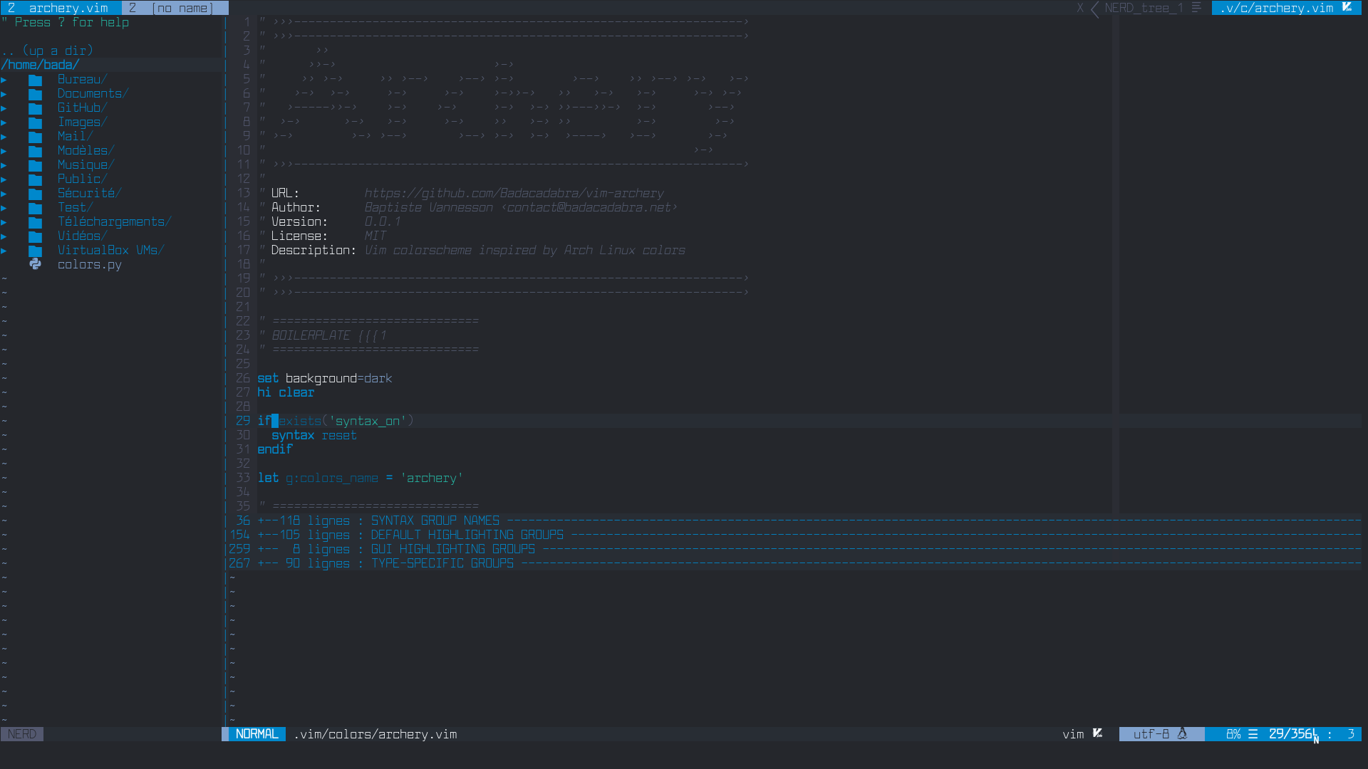Click the hamburger lines icon next to NERD_tree_1
Viewport: 1368px width, 769px height.
pyautogui.click(x=1197, y=8)
